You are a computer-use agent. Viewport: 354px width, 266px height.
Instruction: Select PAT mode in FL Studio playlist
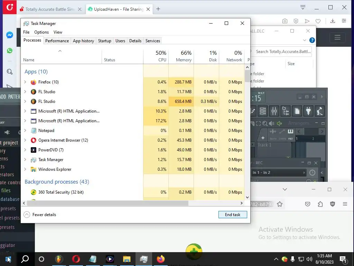coord(290,135)
